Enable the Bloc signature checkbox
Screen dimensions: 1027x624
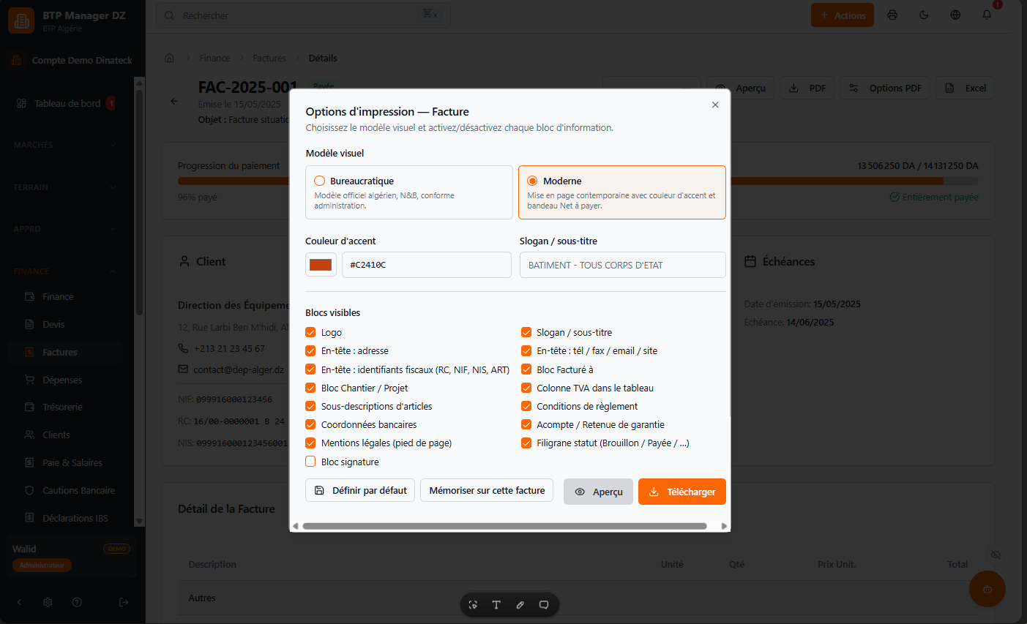coord(310,462)
